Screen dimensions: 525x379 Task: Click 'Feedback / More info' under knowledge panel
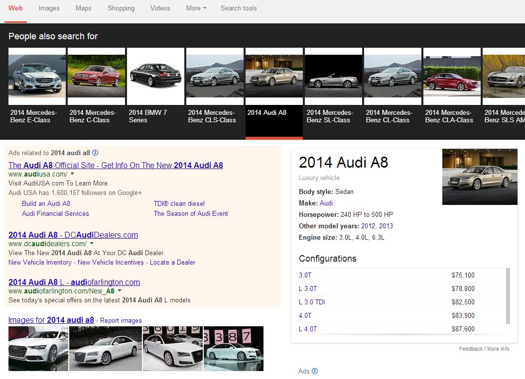click(x=484, y=349)
